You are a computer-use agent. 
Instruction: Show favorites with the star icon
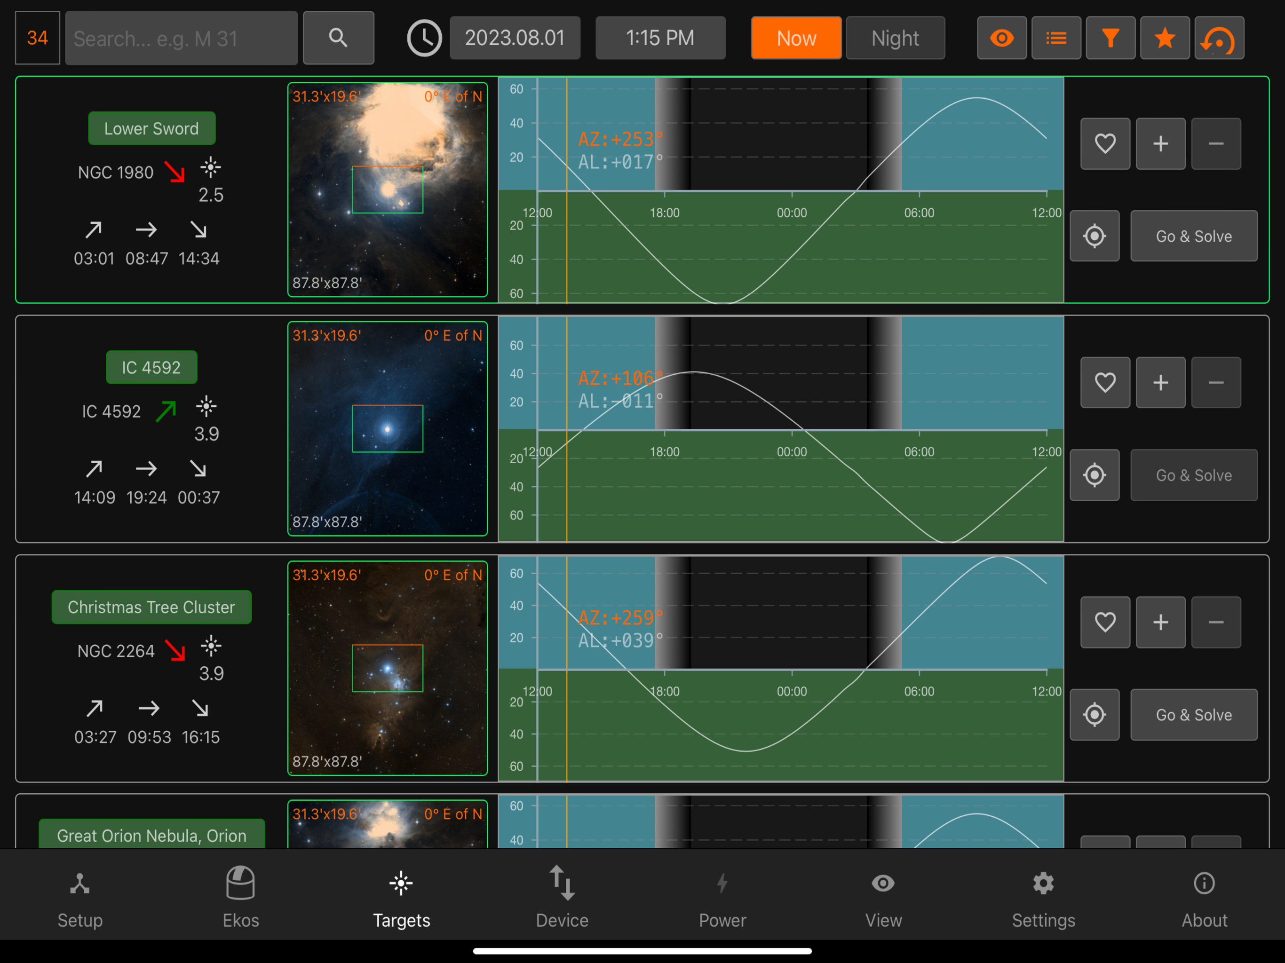1165,39
